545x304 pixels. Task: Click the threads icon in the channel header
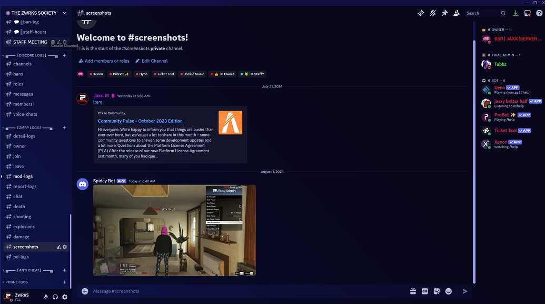click(x=420, y=13)
